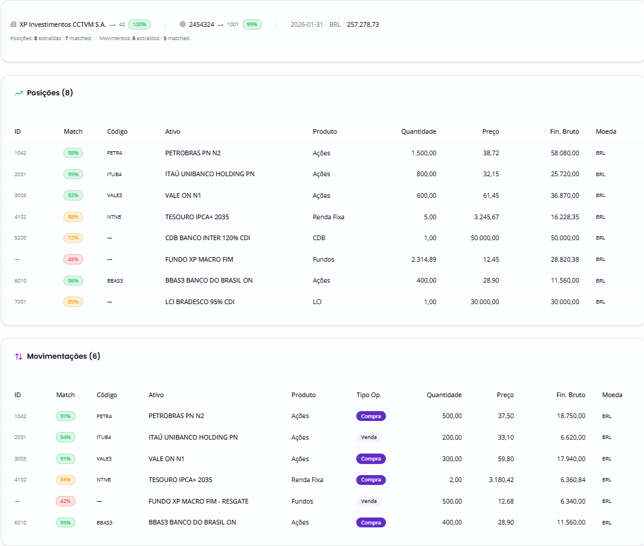644x546 pixels.
Task: Click the Produto header in Movimentações table
Action: [x=303, y=395]
